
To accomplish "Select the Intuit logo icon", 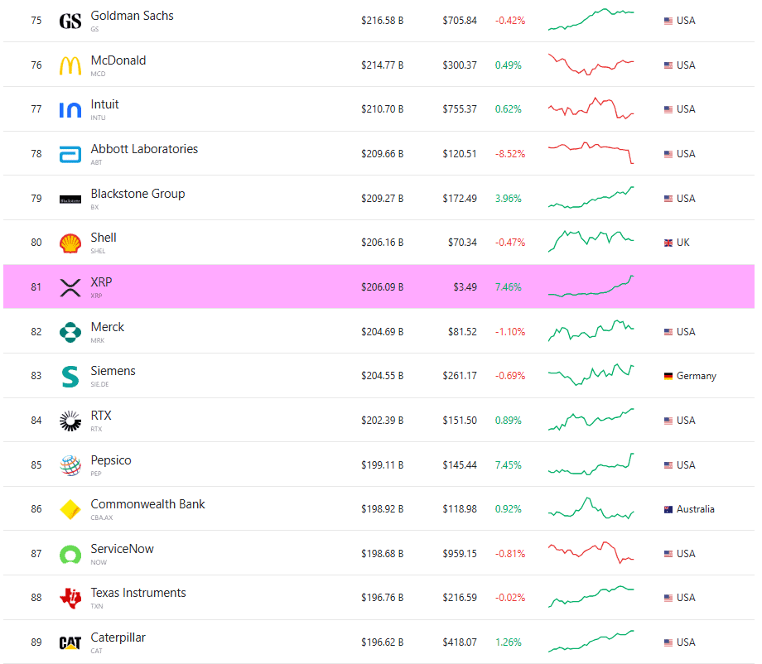I will click(x=70, y=108).
